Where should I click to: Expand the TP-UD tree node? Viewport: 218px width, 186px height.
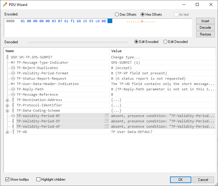7,132
